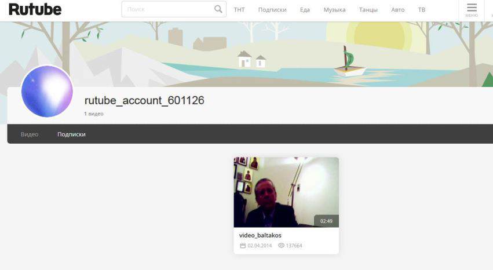Open the Танцы category

[368, 10]
